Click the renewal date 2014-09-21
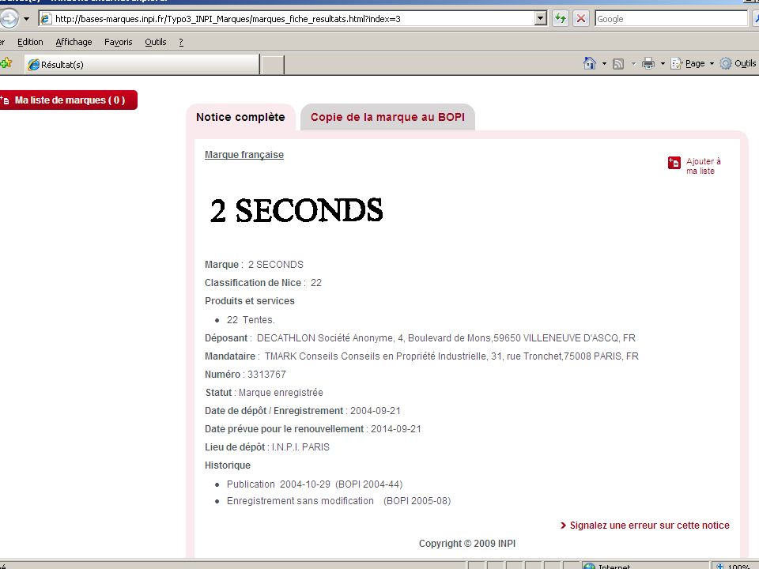 (396, 429)
